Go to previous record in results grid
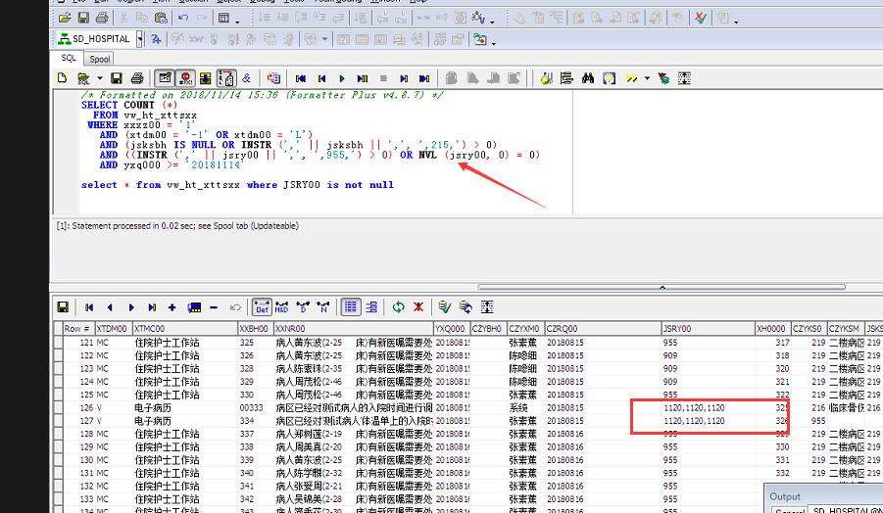883x513 pixels. pos(110,307)
